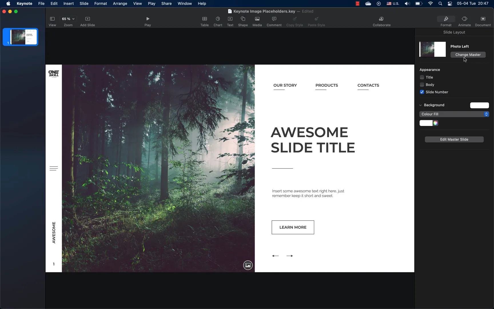
Task: Open the Edit menu
Action: 54,4
